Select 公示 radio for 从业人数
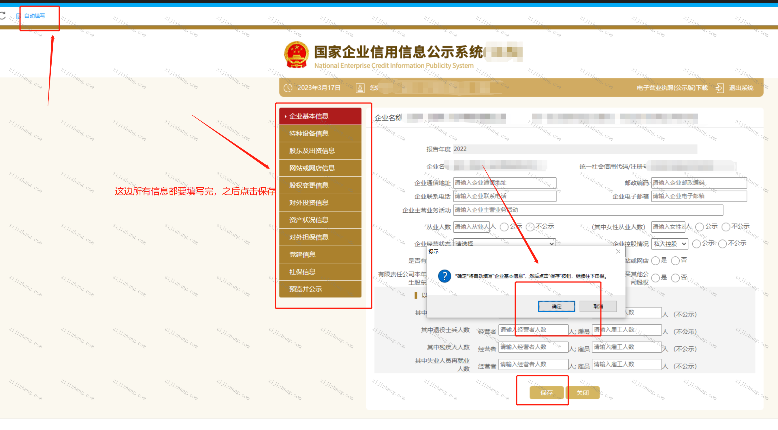Screen dimensions: 778x430 (504, 227)
